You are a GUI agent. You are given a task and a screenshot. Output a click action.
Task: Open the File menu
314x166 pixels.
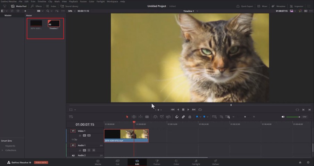pyautogui.click(x=20, y=1)
